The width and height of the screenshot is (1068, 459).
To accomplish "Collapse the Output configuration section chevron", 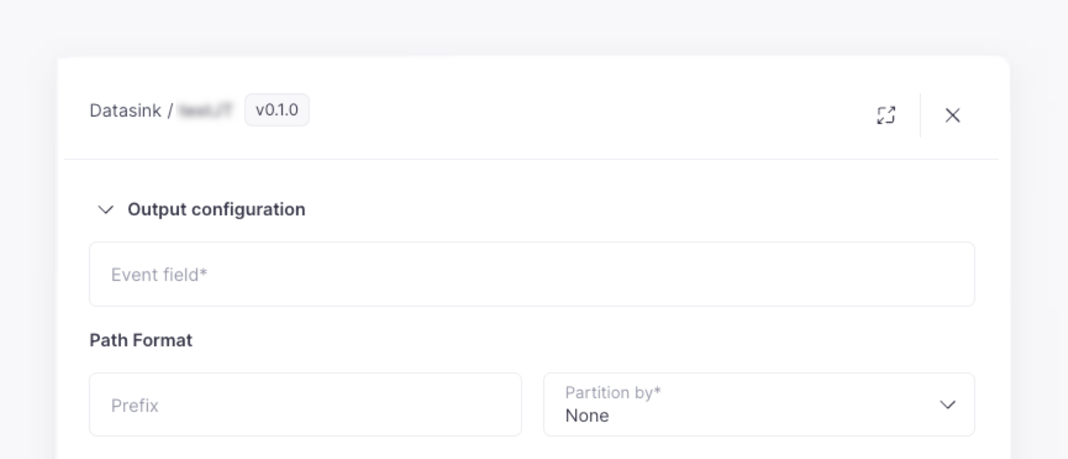I will [x=105, y=209].
